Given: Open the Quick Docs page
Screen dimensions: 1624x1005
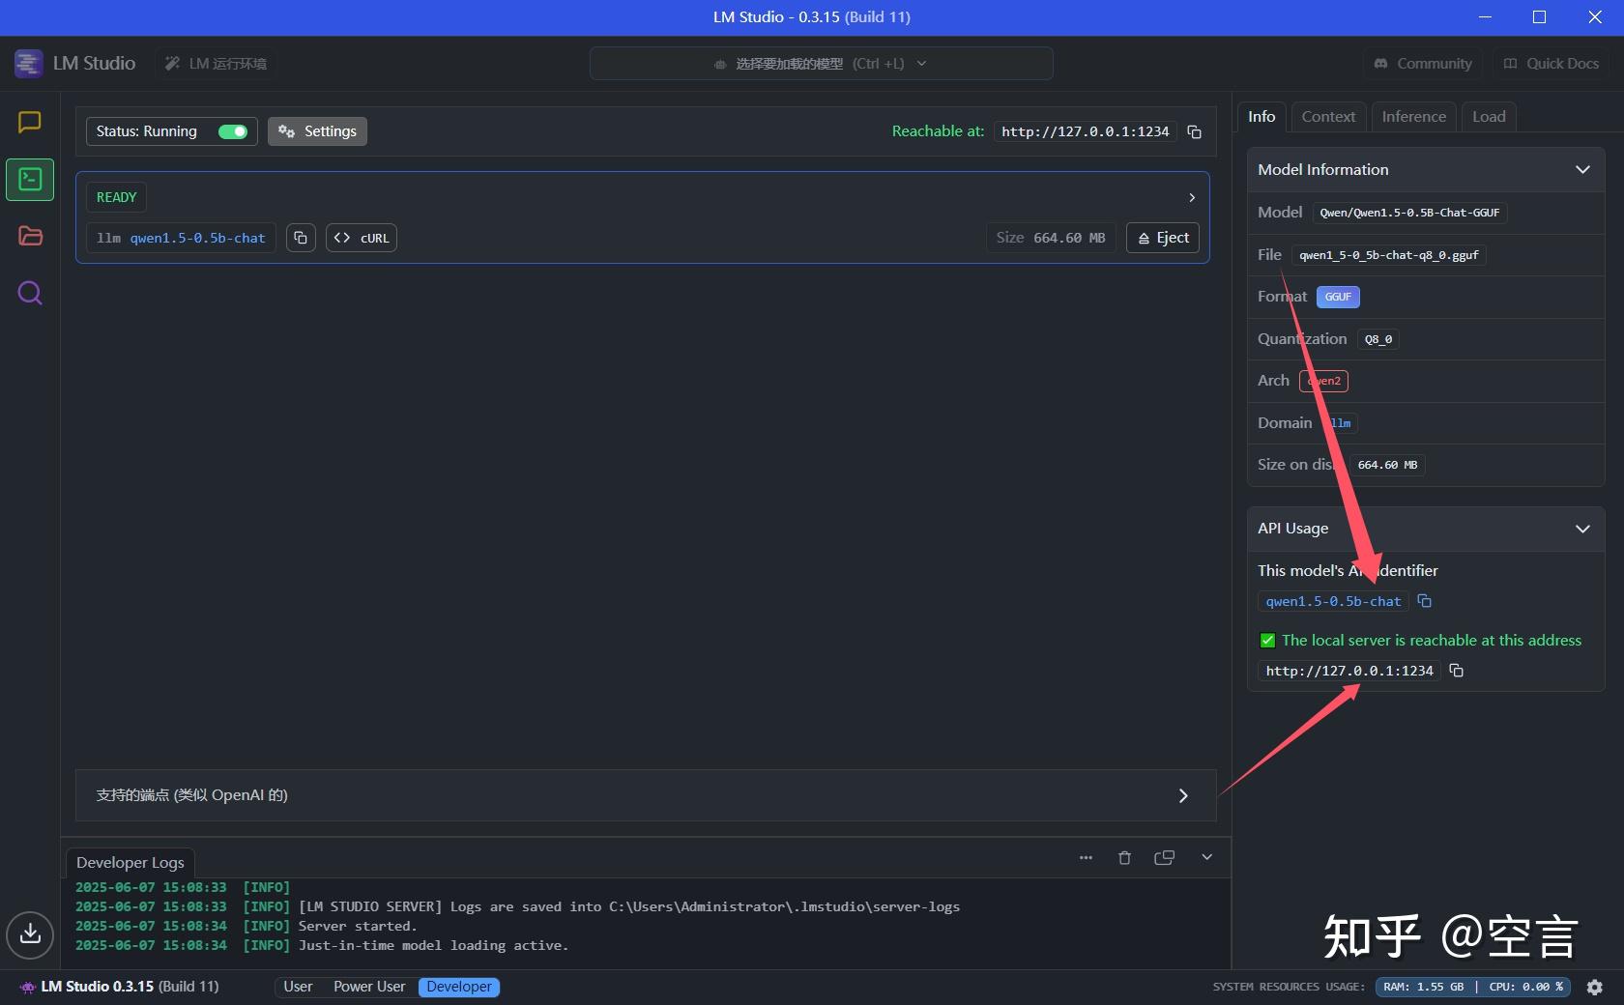Looking at the screenshot, I should (x=1551, y=63).
